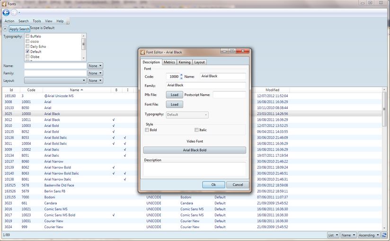Click the refresh icon in status bar
The image size is (390, 241).
(x=384, y=235)
